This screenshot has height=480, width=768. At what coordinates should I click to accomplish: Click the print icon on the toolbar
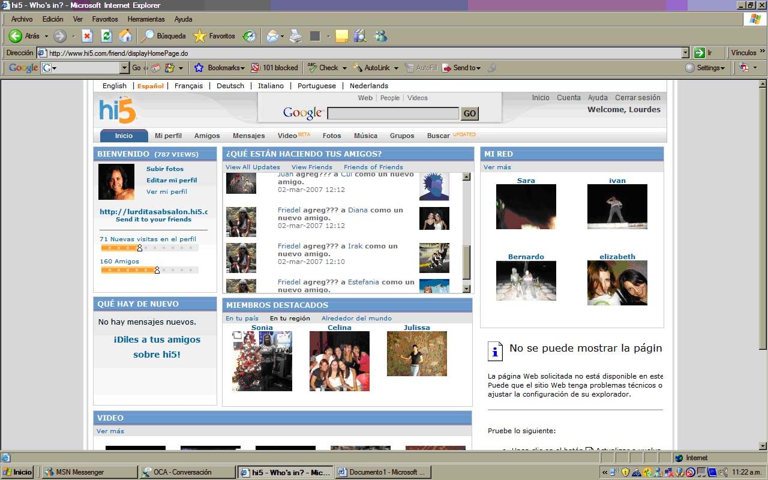click(295, 36)
